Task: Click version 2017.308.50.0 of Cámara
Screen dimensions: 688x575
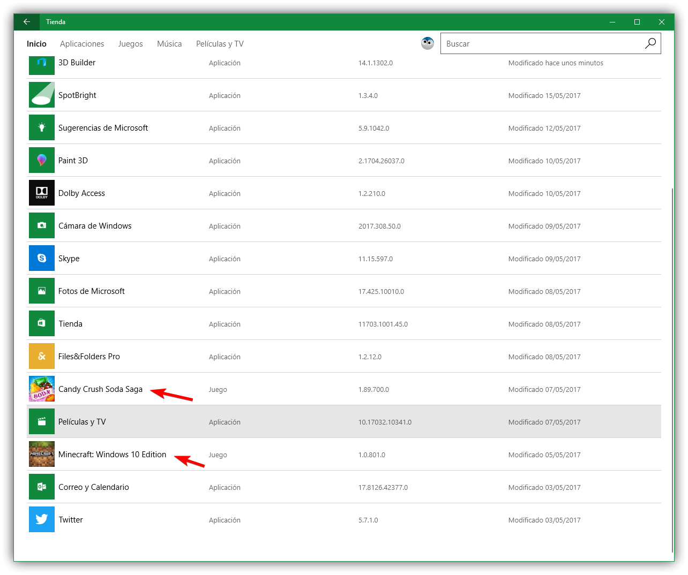Action: point(379,226)
